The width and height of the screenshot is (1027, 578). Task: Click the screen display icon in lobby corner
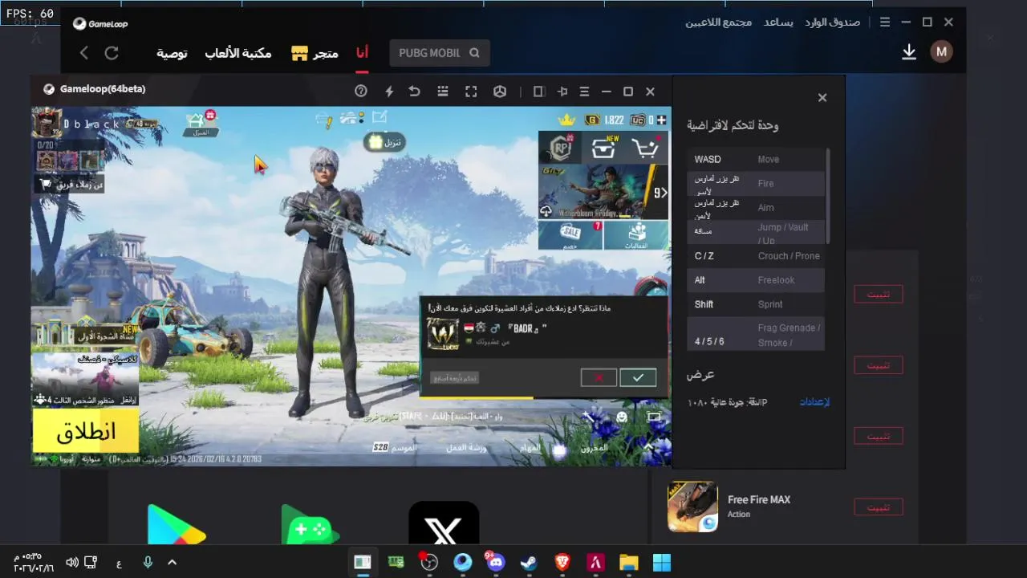(x=654, y=417)
